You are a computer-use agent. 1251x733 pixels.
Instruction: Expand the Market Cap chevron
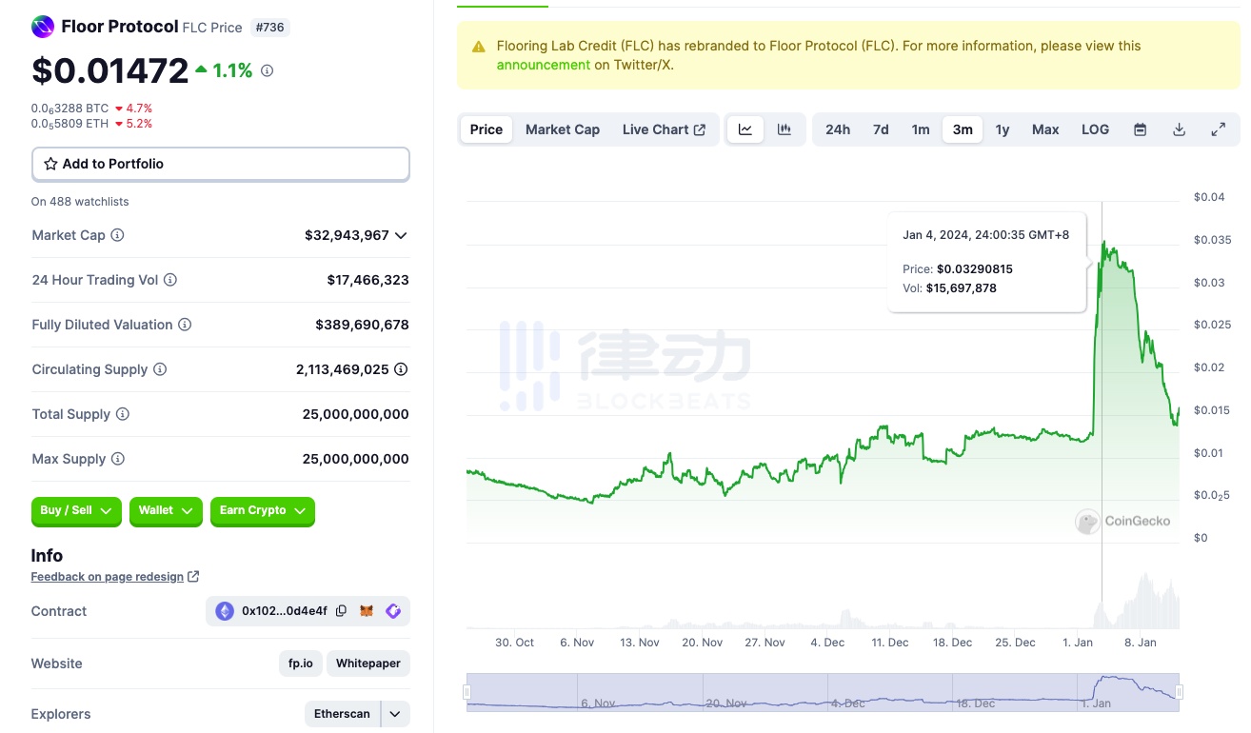[x=401, y=235]
